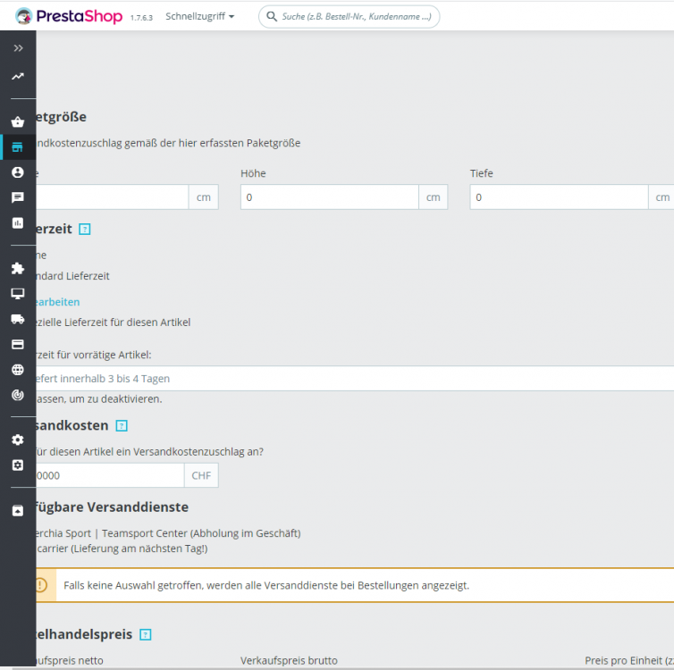This screenshot has height=670, width=674.
Task: Click the Preis pro Einheit label
Action: (629, 660)
